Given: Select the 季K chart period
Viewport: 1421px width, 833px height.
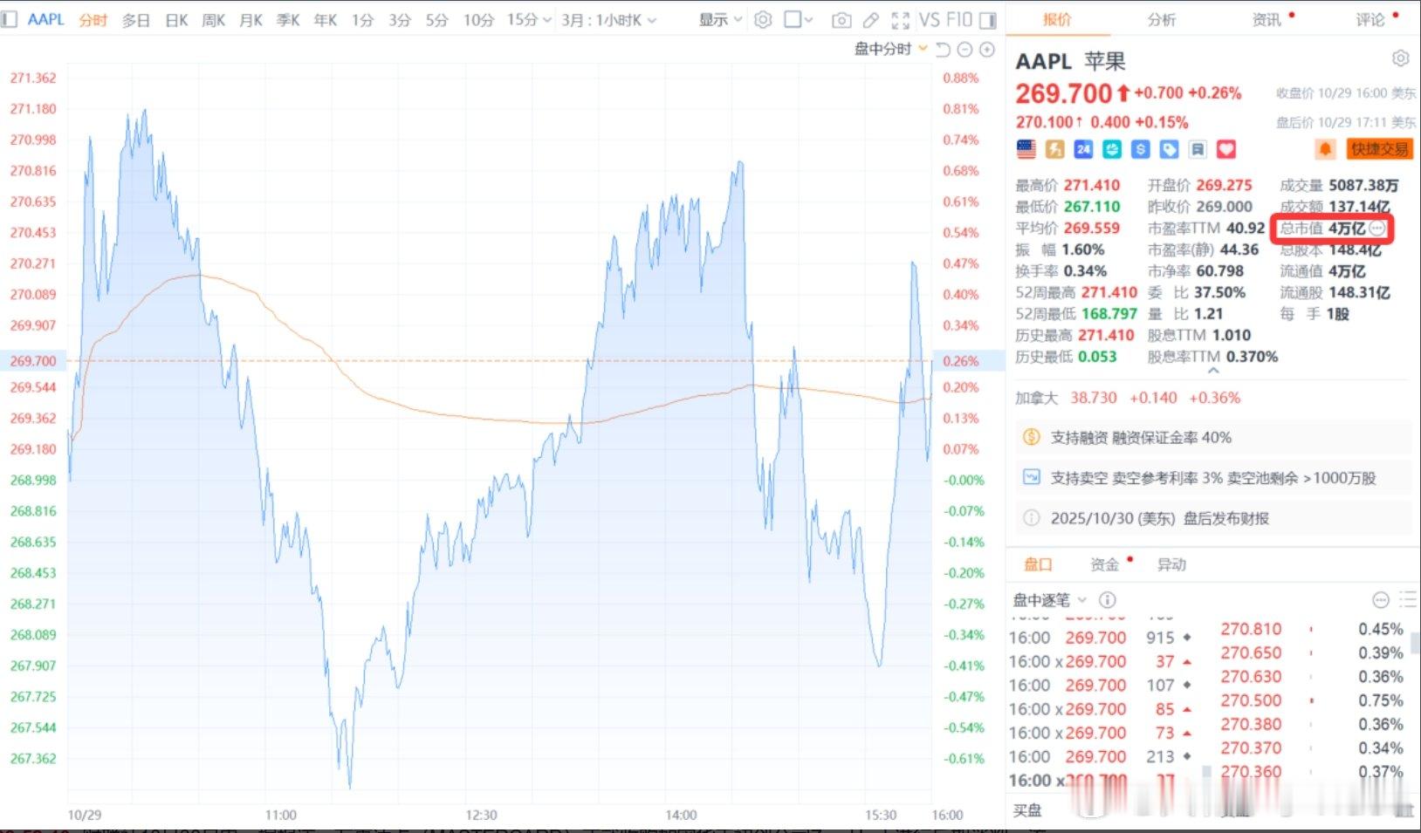Looking at the screenshot, I should click(x=288, y=19).
